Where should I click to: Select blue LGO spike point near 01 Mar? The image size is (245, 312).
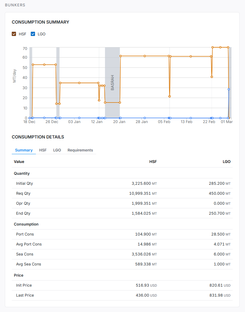(229, 89)
